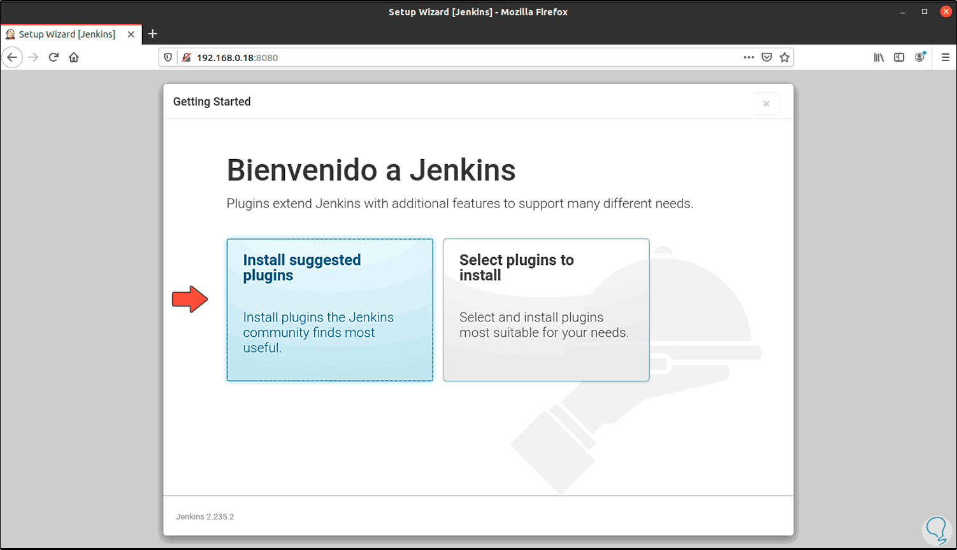Viewport: 957px width, 550px height.
Task: Toggle the Firefox sidebar view
Action: 899,57
